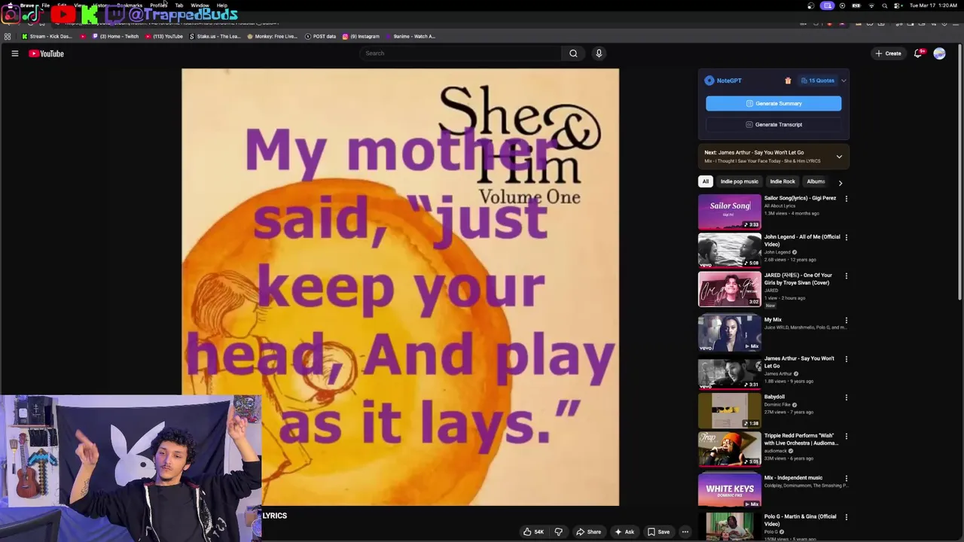Open John Legend All of Me thumbnail

click(x=730, y=250)
